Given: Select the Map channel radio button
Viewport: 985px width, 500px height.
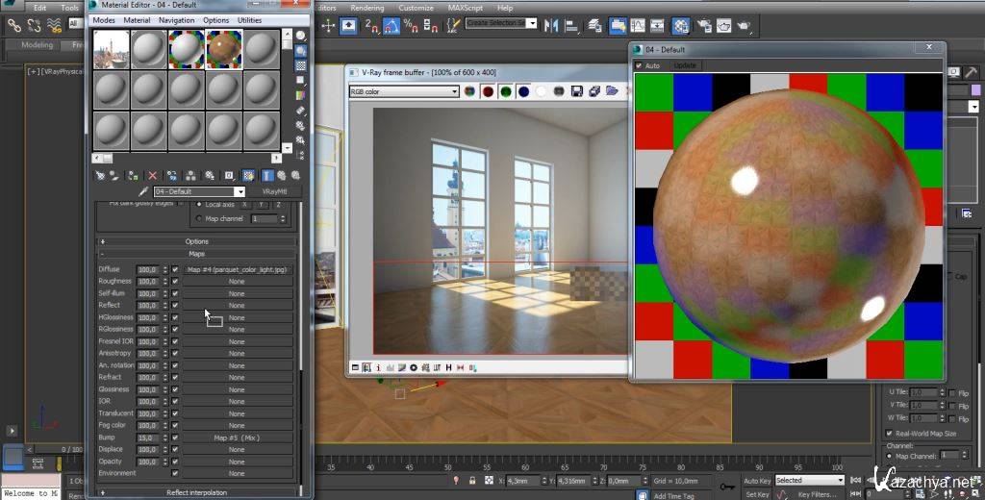Looking at the screenshot, I should (x=199, y=218).
